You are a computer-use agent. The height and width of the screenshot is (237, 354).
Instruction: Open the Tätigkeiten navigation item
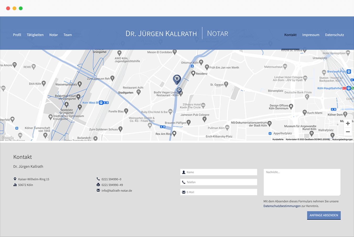35,35
